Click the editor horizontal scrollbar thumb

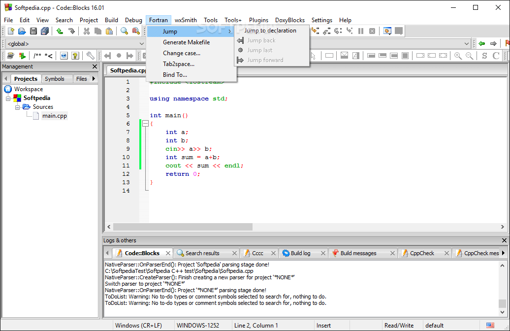[183, 227]
